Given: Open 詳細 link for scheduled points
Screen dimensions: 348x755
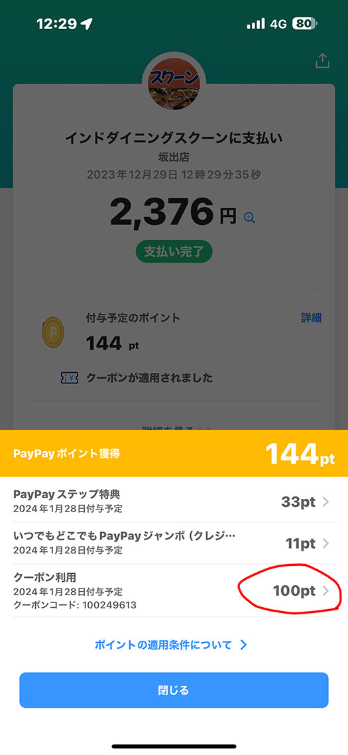Looking at the screenshot, I should point(312,318).
